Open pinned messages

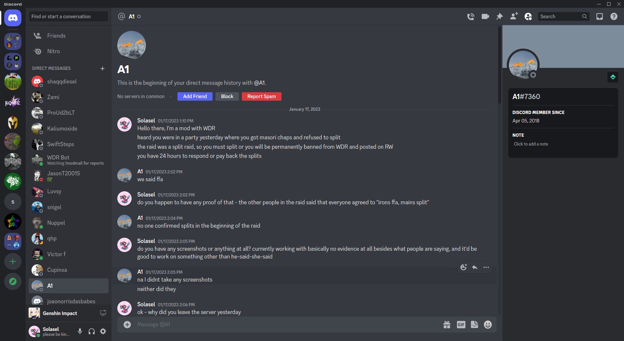pos(500,17)
